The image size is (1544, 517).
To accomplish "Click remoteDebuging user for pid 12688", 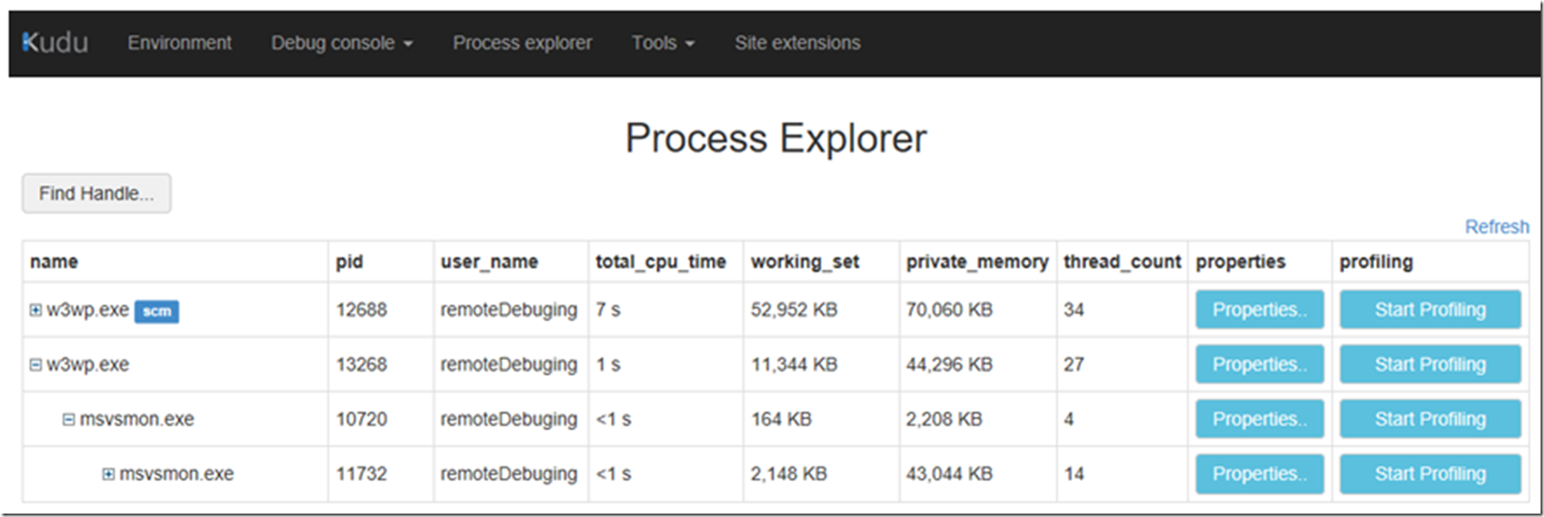I will pyautogui.click(x=509, y=310).
